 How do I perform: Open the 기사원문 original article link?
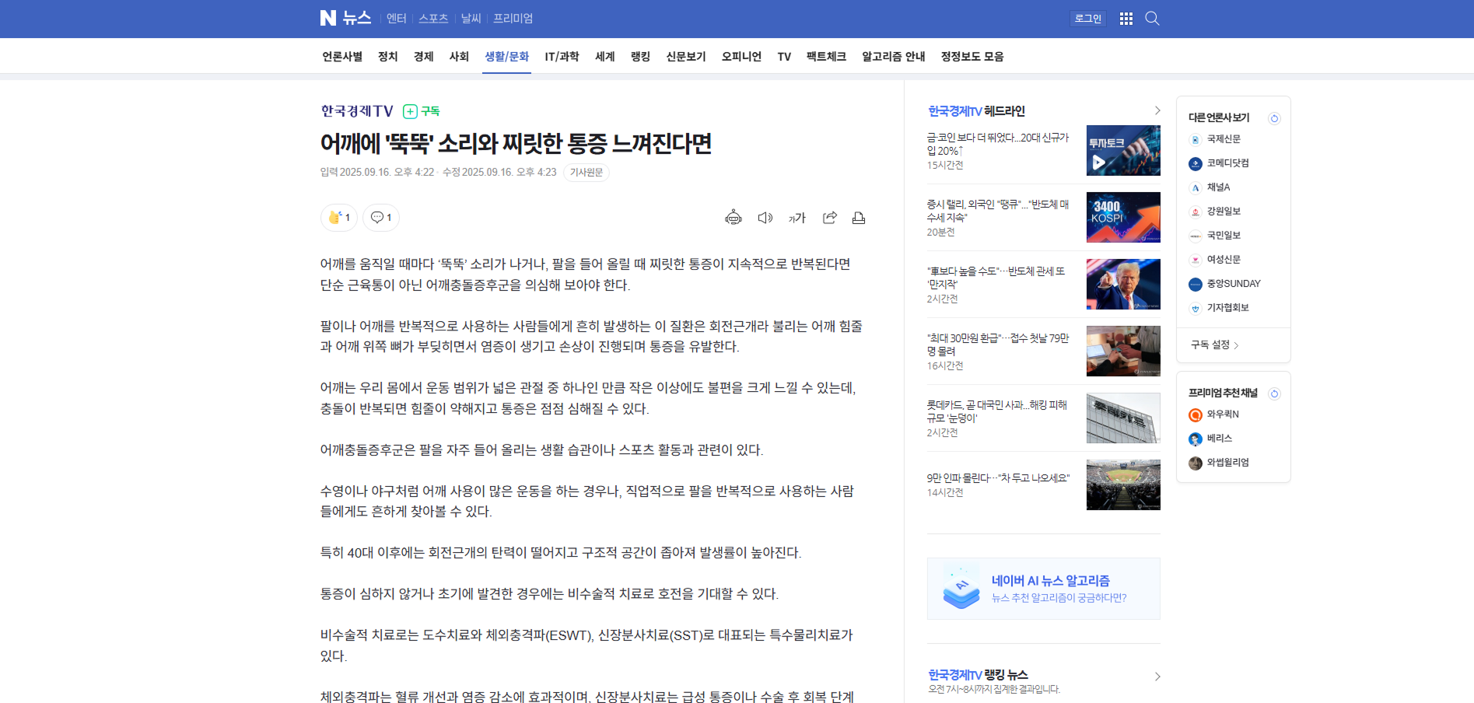pos(586,173)
